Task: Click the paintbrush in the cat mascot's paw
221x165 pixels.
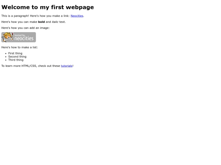Action: pyautogui.click(x=12, y=37)
